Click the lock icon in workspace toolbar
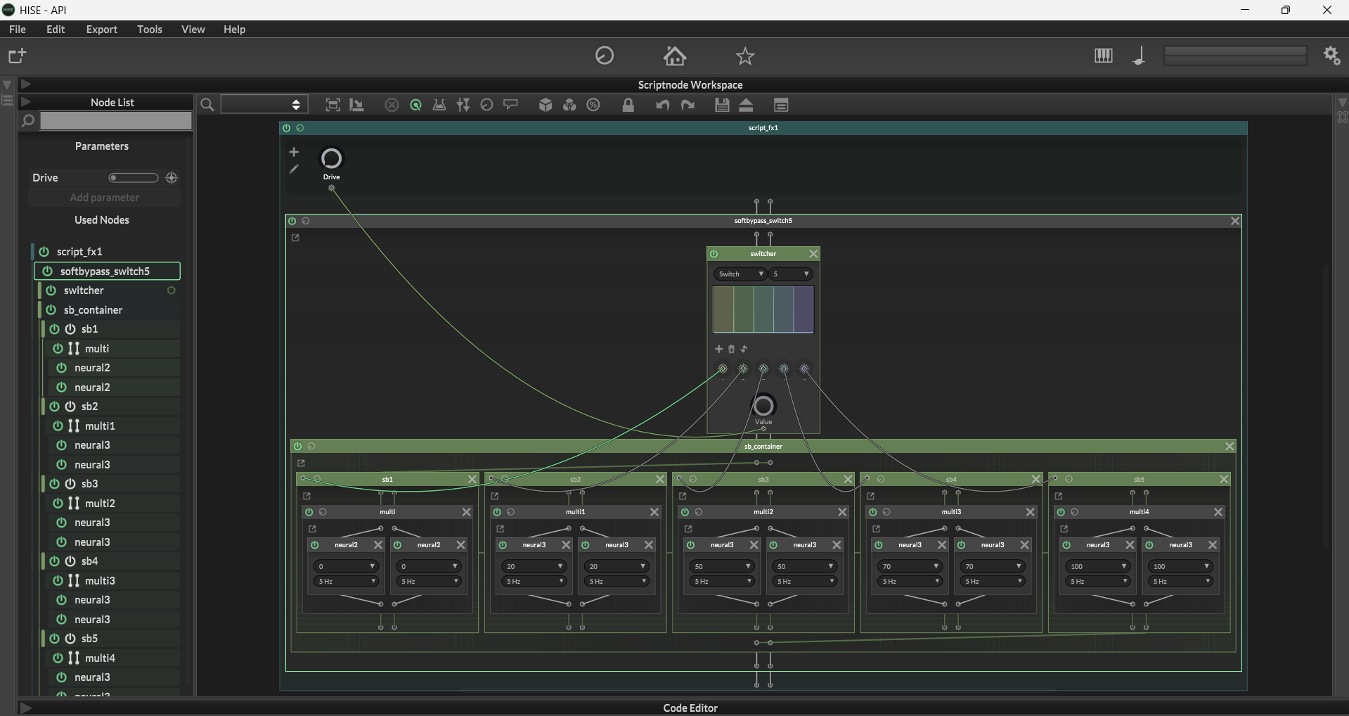 628,105
